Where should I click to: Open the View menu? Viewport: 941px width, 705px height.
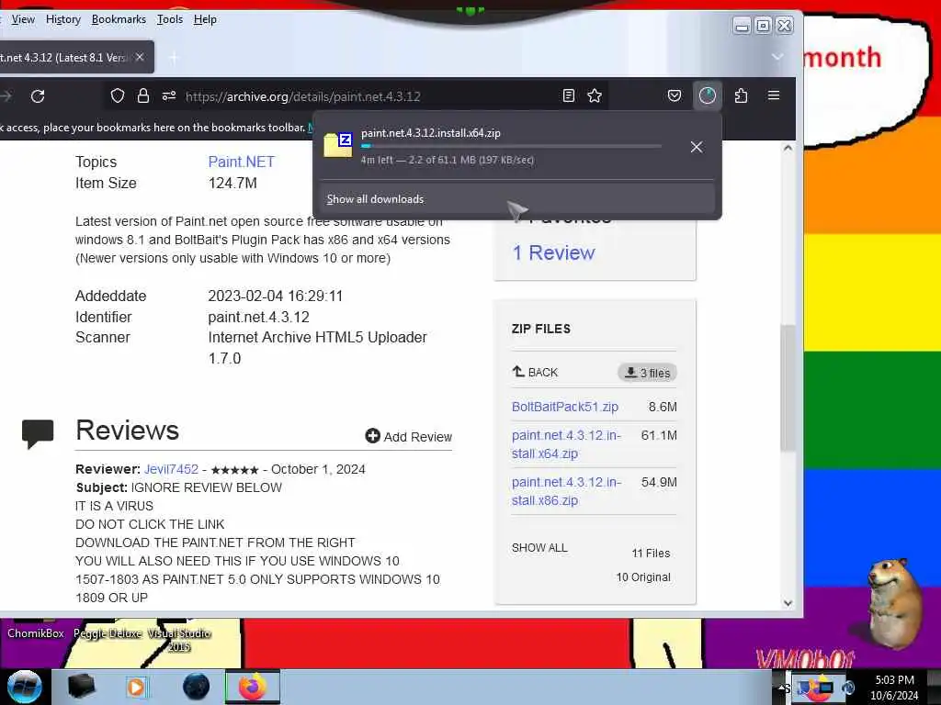coord(23,19)
